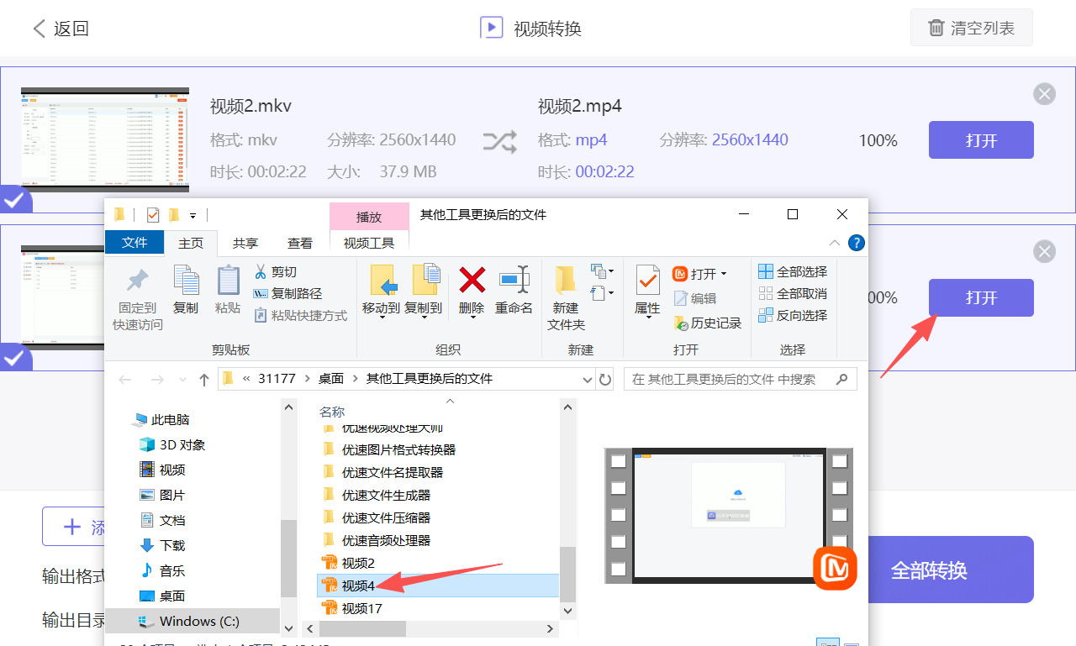Screen dimensions: 1076x646
Task: Switch to the 视频工具 ribbon tab
Action: pyautogui.click(x=369, y=243)
